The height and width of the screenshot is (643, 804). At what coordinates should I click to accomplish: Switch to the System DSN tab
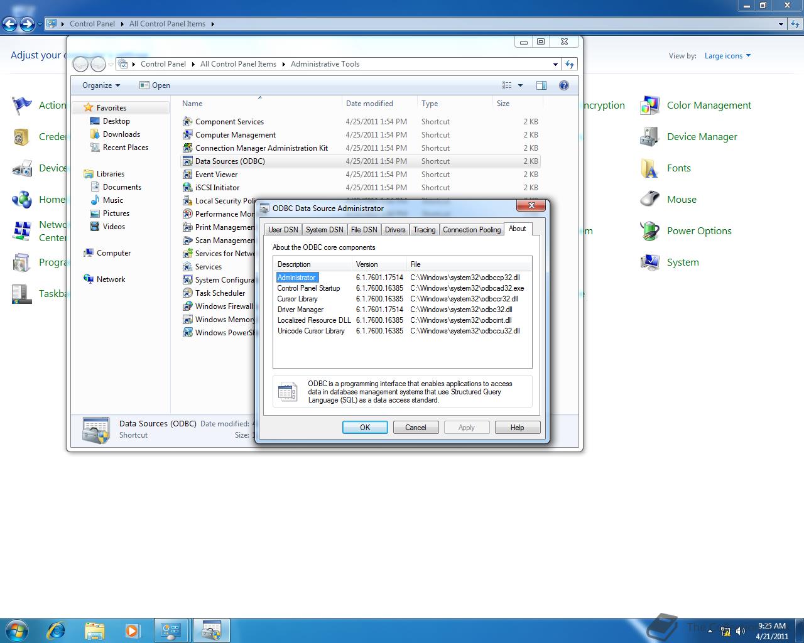pos(324,230)
